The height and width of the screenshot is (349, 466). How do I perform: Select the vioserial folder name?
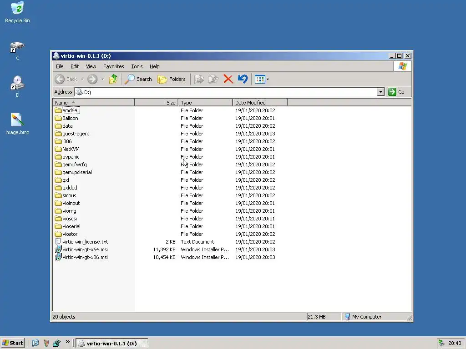[x=71, y=226]
